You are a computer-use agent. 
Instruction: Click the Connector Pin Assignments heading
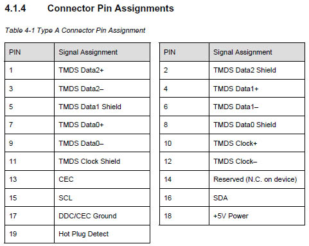(89, 8)
